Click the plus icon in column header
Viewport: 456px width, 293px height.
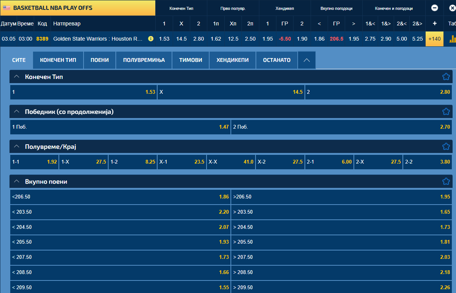[x=435, y=24]
